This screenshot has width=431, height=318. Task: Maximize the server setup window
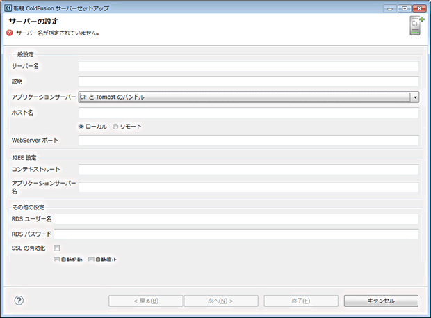pos(405,8)
